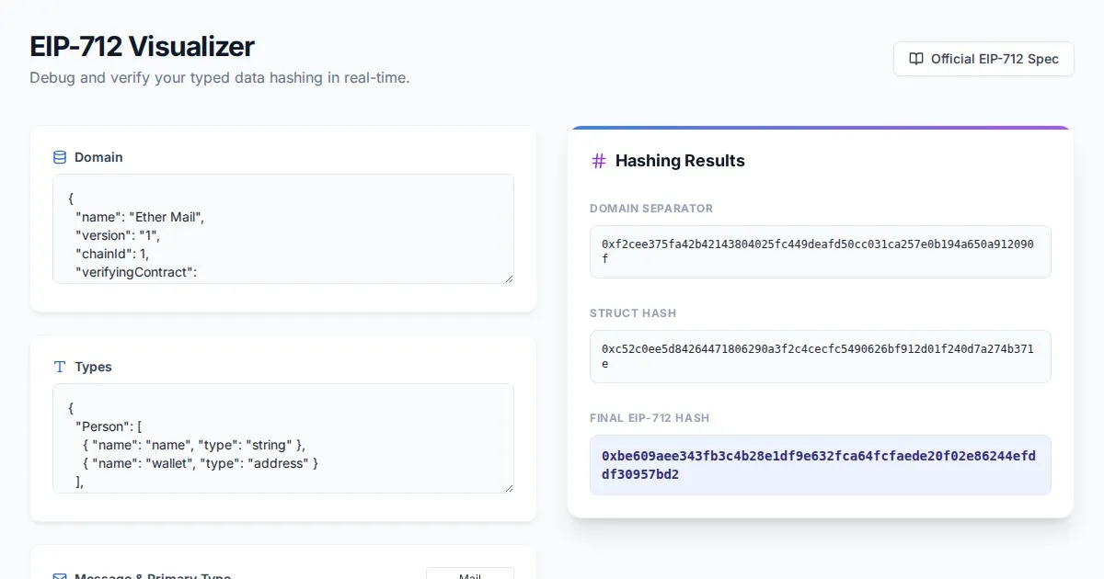1104x579 pixels.
Task: Click the "Ether Mail" name line in Domain
Action: point(139,217)
